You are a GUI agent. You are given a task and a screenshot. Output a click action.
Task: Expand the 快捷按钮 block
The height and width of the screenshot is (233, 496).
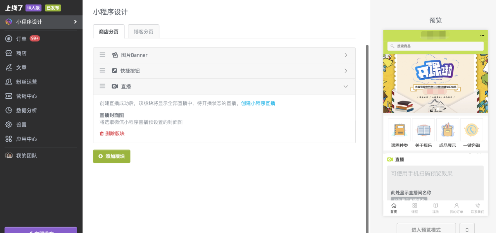346,71
